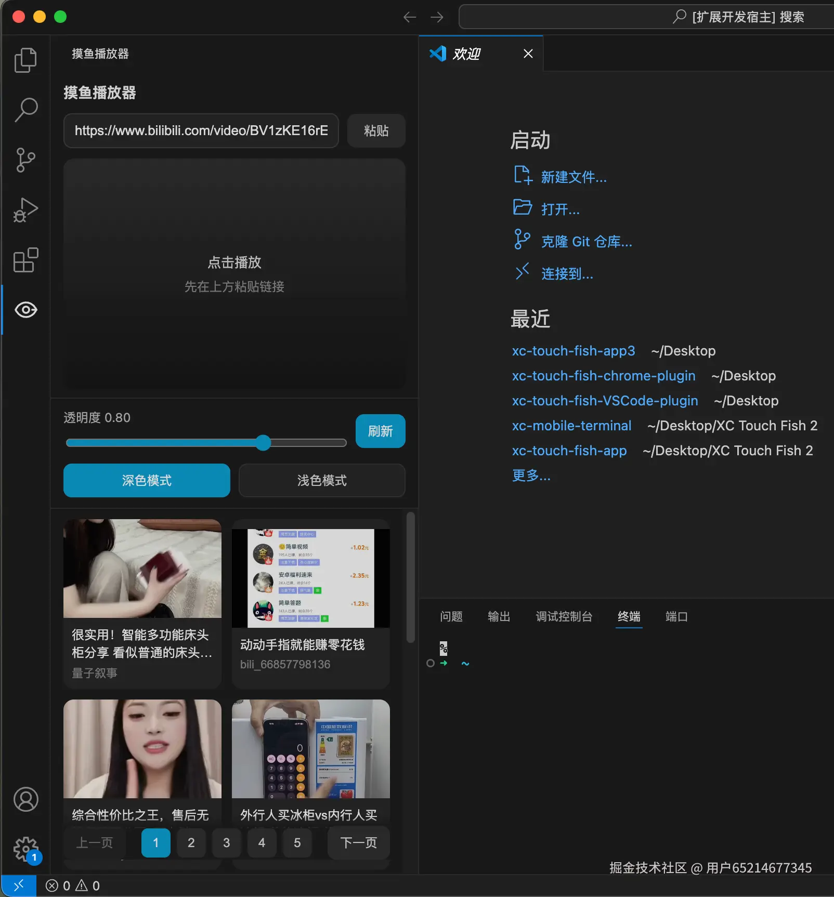Open recent project xc-touch-fish-chrome-plugin
This screenshot has width=834, height=897.
coord(604,376)
